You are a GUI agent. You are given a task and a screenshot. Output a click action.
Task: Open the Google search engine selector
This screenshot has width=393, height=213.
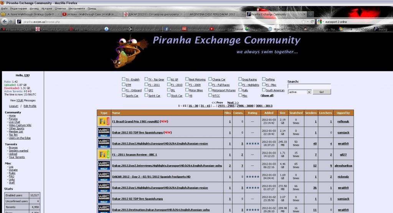click(320, 22)
